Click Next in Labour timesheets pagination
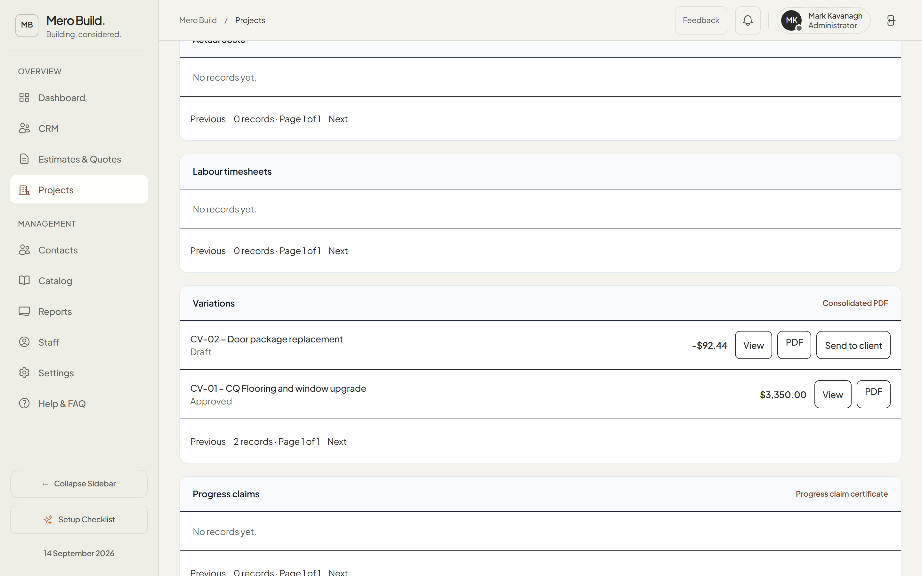The height and width of the screenshot is (576, 922). tap(338, 251)
